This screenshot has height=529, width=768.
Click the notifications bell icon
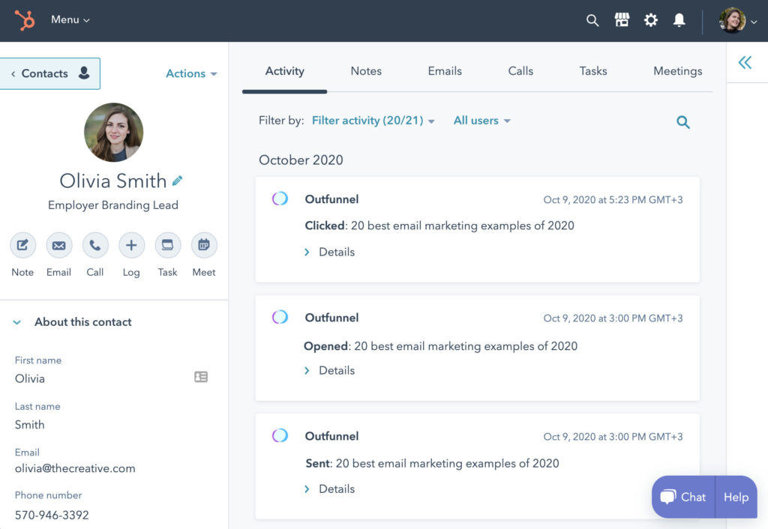tap(679, 20)
